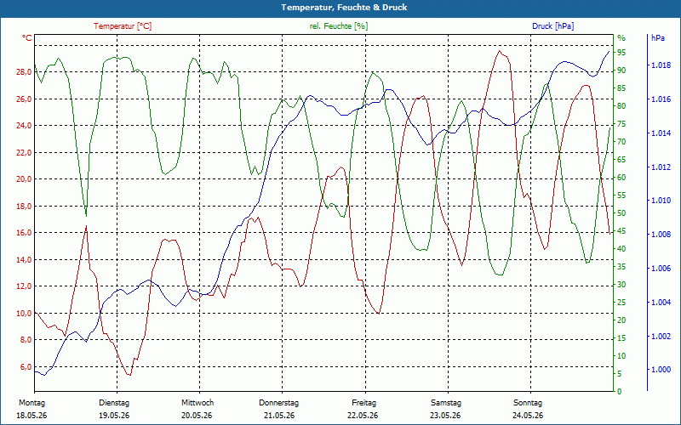
Task: Click the '26,0' temperature axis value
Action: tap(24, 99)
